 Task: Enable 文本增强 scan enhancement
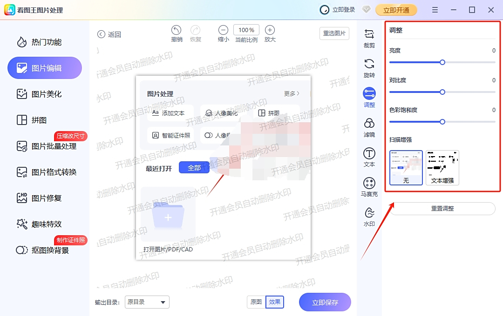tap(442, 167)
